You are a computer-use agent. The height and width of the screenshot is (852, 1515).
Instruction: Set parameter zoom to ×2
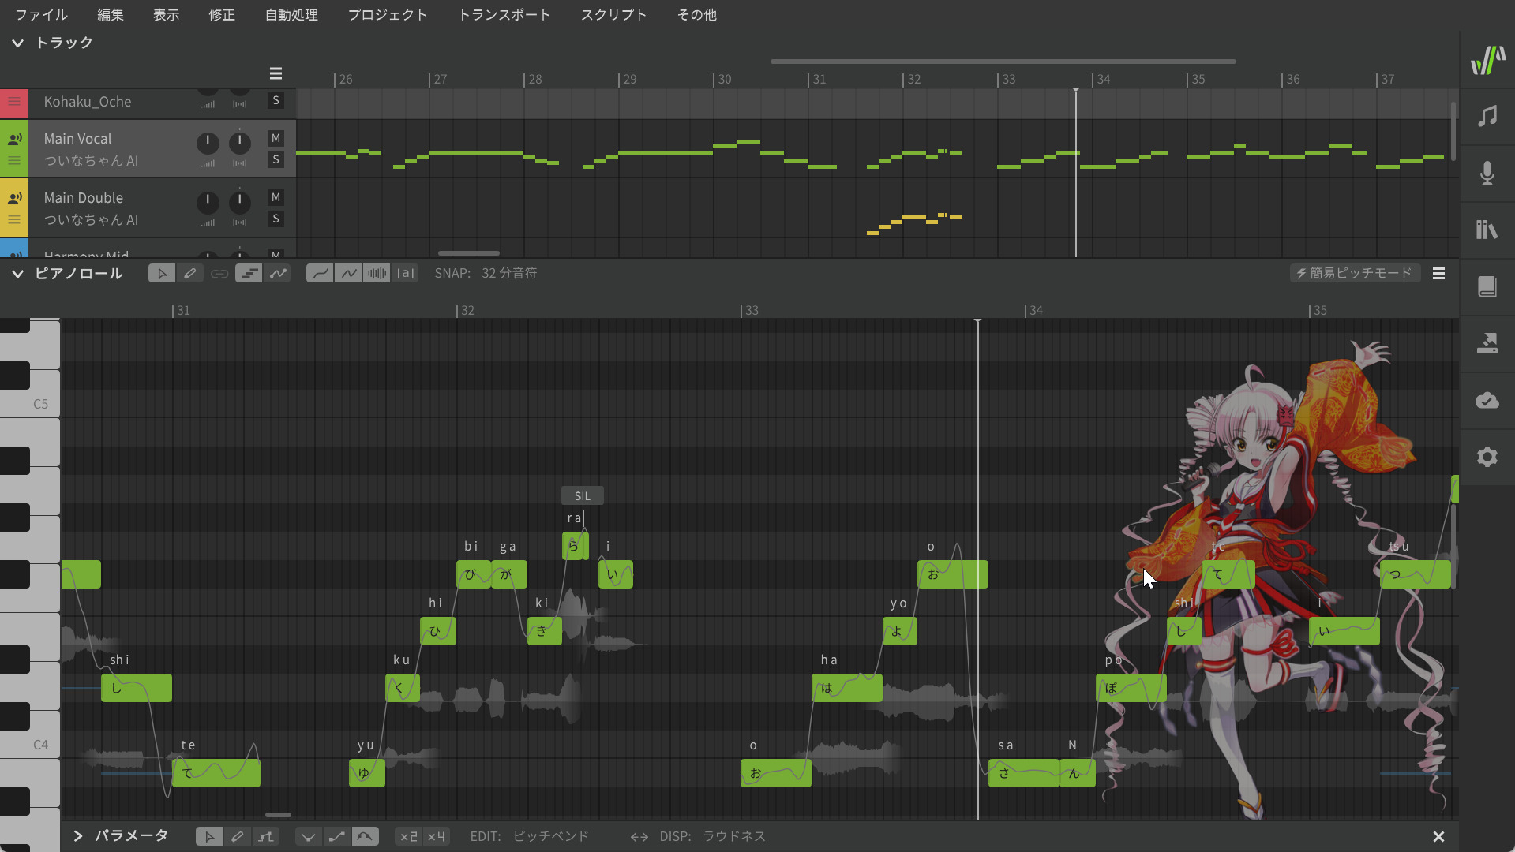pyautogui.click(x=408, y=836)
